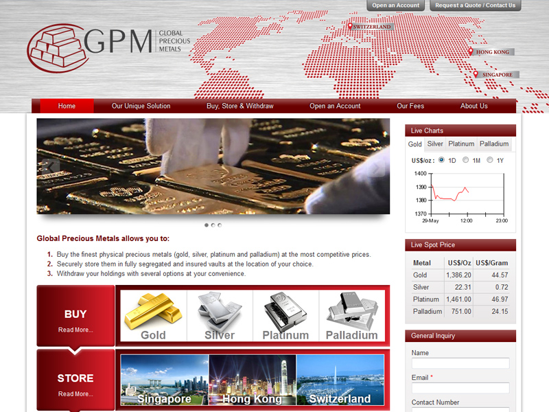
Task: Click the BUY panel heading
Action: 75,314
